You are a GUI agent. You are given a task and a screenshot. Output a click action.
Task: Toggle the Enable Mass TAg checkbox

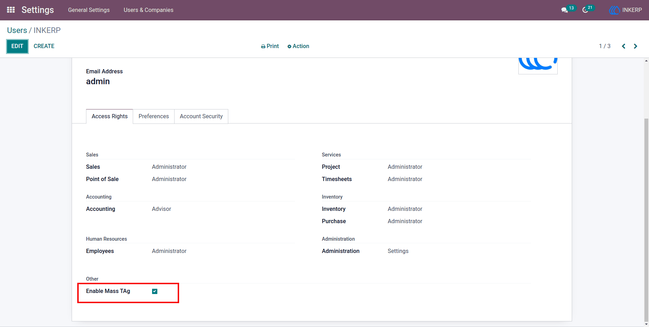tap(155, 291)
